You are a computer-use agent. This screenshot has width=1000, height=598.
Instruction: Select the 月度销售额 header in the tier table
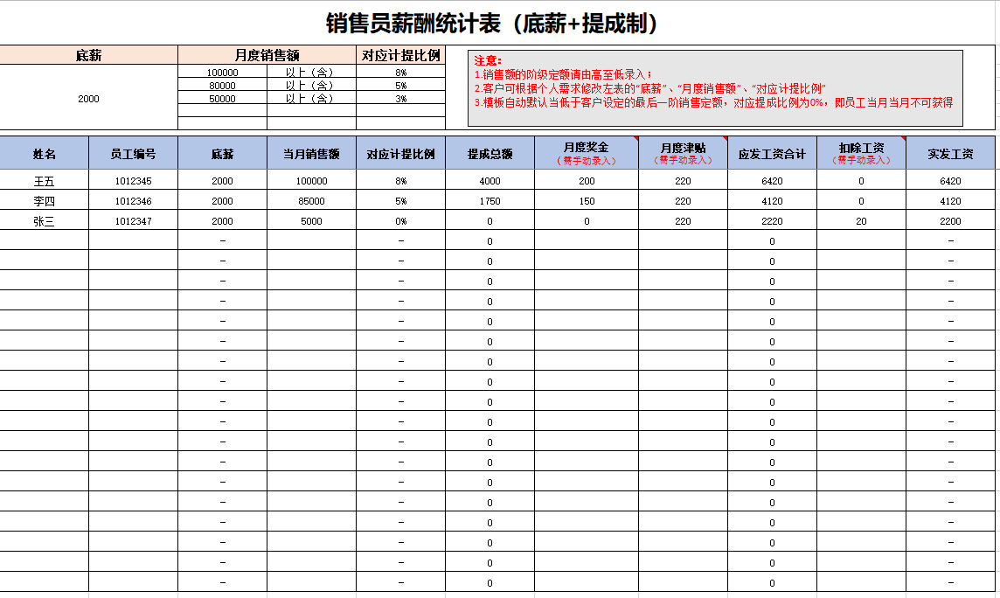click(x=267, y=55)
